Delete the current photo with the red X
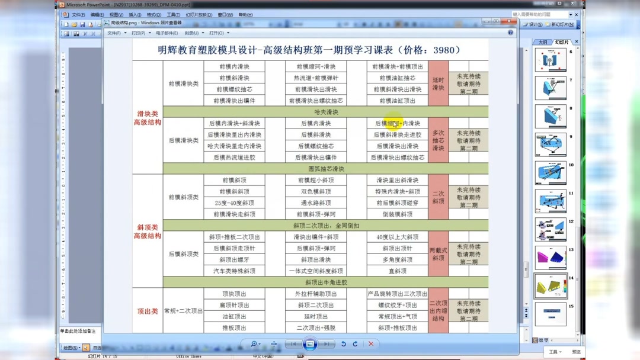The image size is (640, 360). (x=370, y=343)
